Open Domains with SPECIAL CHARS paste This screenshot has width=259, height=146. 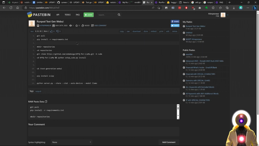(198, 80)
